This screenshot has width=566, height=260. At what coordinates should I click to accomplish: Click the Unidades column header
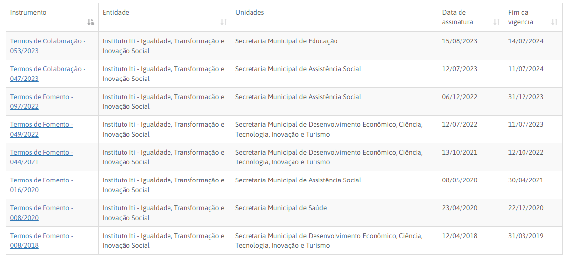pos(250,12)
